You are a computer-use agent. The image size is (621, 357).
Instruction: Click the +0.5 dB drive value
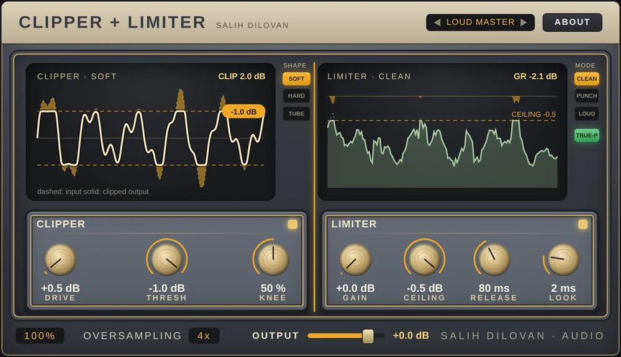60,288
